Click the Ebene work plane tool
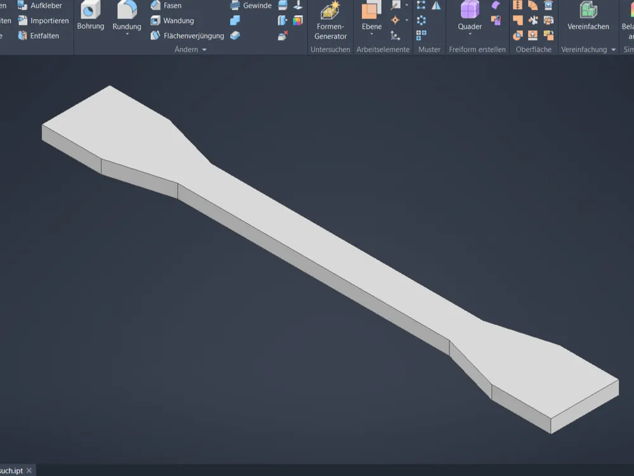 tap(372, 15)
